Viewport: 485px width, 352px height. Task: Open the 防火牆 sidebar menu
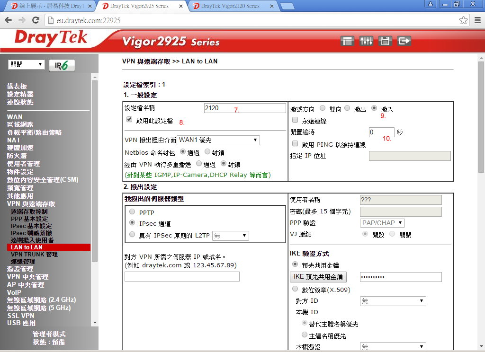17,156
